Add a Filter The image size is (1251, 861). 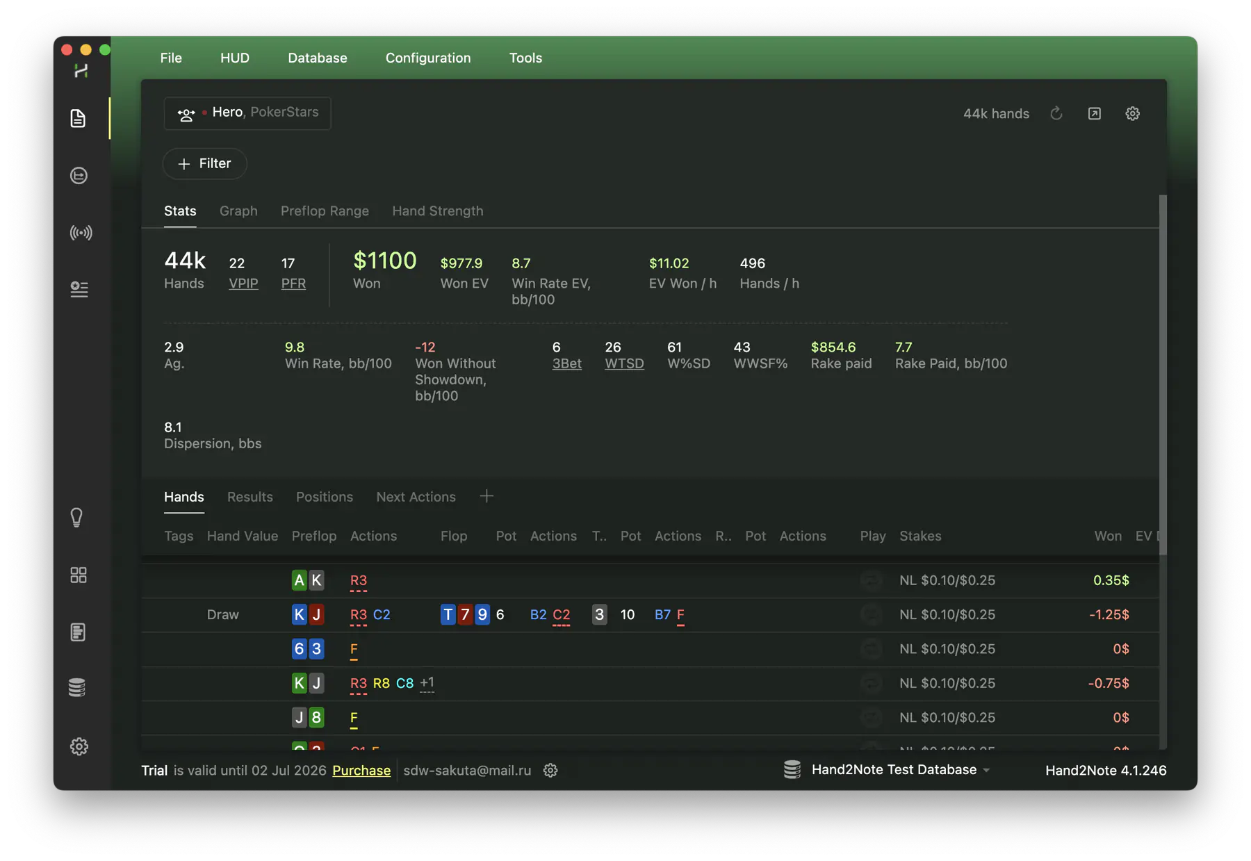click(204, 163)
